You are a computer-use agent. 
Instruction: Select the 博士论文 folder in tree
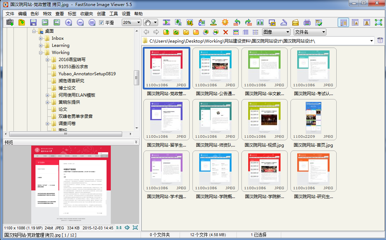point(67,88)
